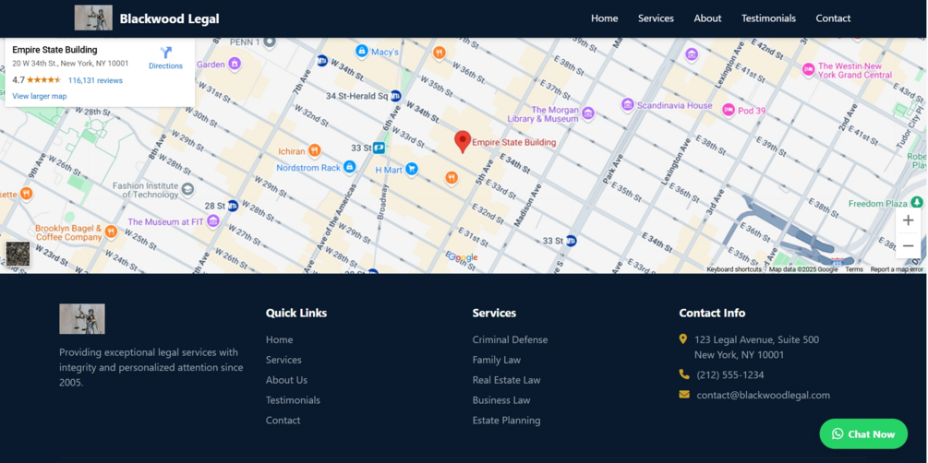Click the Freedom Plaza park marker
This screenshot has height=463, width=928.
[917, 203]
